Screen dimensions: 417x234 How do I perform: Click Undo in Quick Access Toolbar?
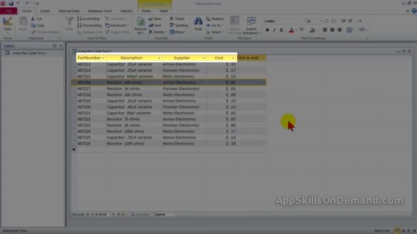18,3
